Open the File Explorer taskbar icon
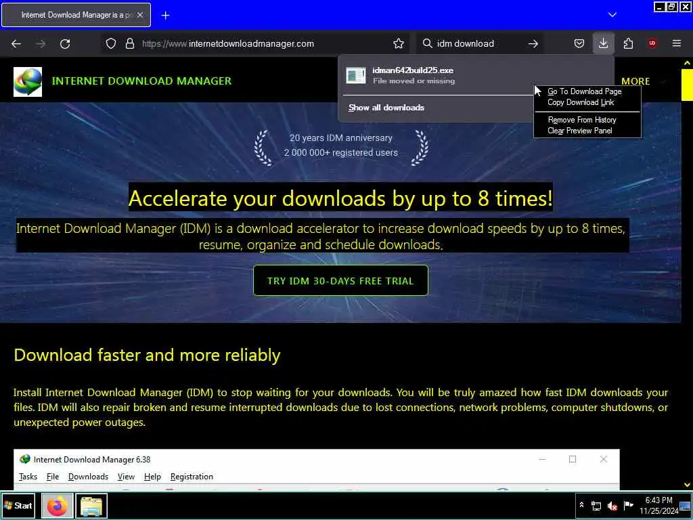This screenshot has width=693, height=520. click(x=91, y=506)
